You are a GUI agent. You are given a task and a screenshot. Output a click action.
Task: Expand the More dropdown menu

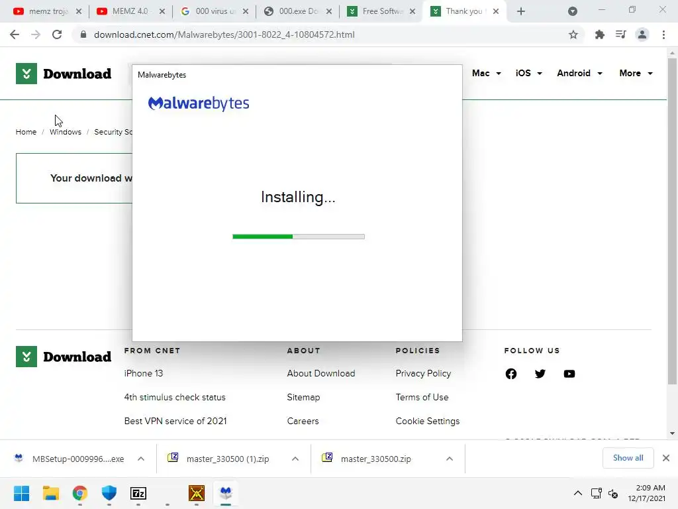636,73
